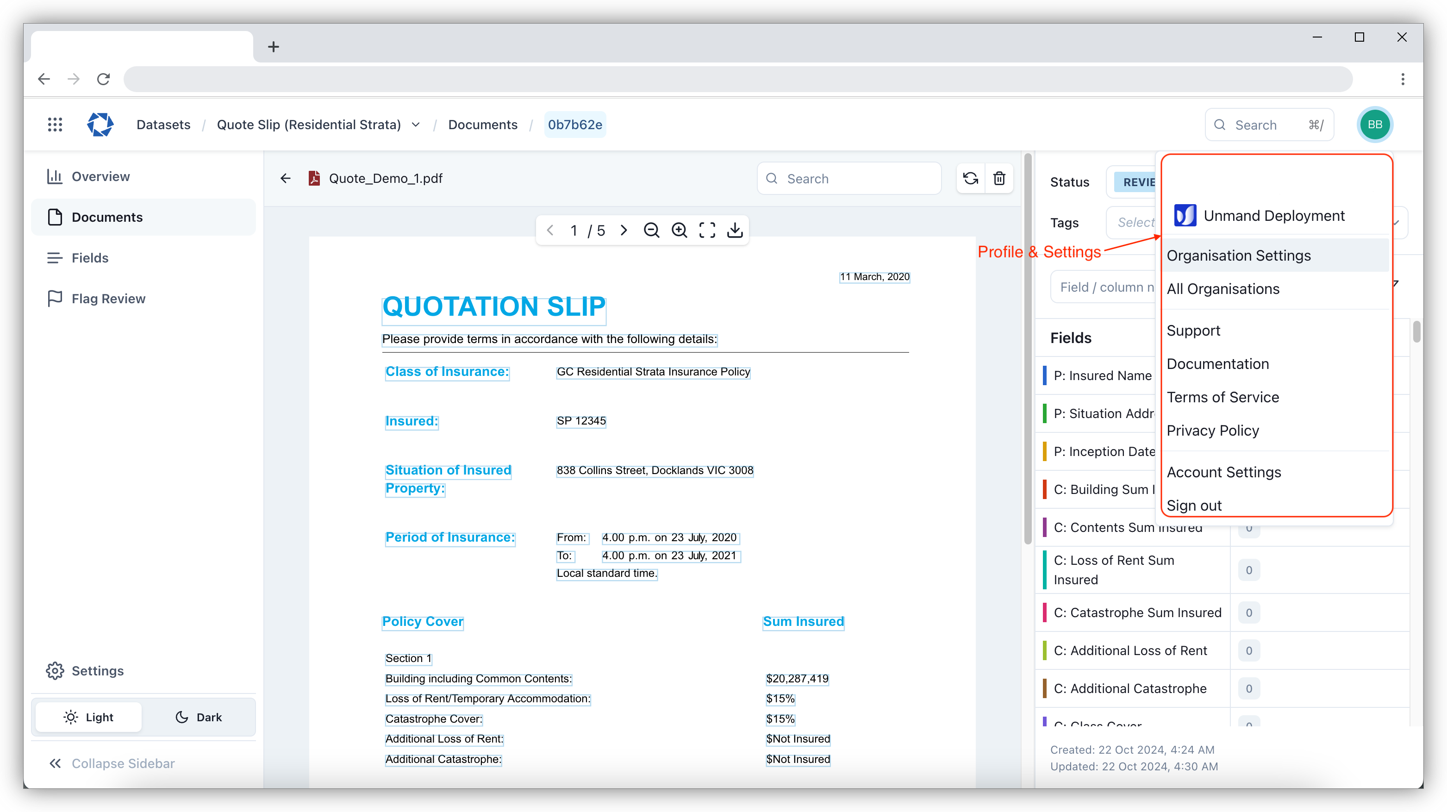Zoom in on the PDF page
The image size is (1447, 812).
pos(679,230)
